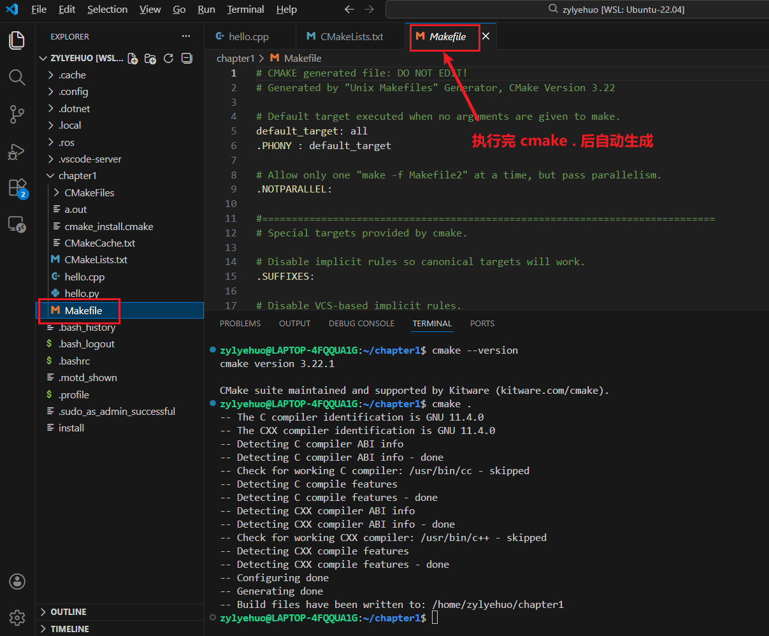Screen dimensions: 769x636
Task: Expand the CMakeFiles folder
Action: (x=120, y=192)
